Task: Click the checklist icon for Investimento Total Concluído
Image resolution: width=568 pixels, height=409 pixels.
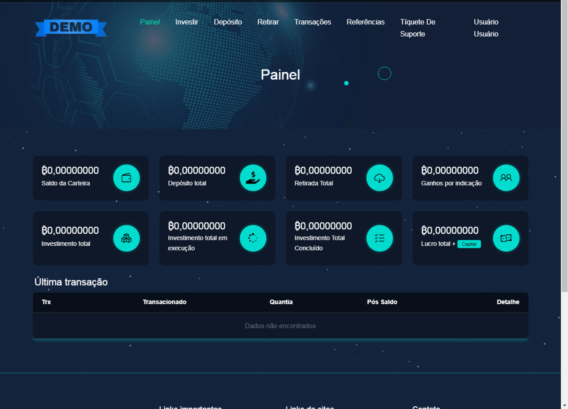Action: tap(380, 238)
